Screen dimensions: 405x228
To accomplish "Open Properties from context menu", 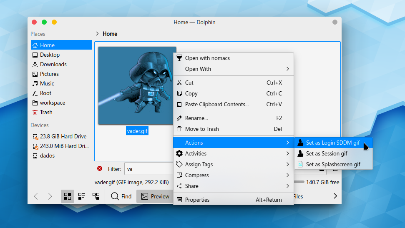I will [234, 200].
